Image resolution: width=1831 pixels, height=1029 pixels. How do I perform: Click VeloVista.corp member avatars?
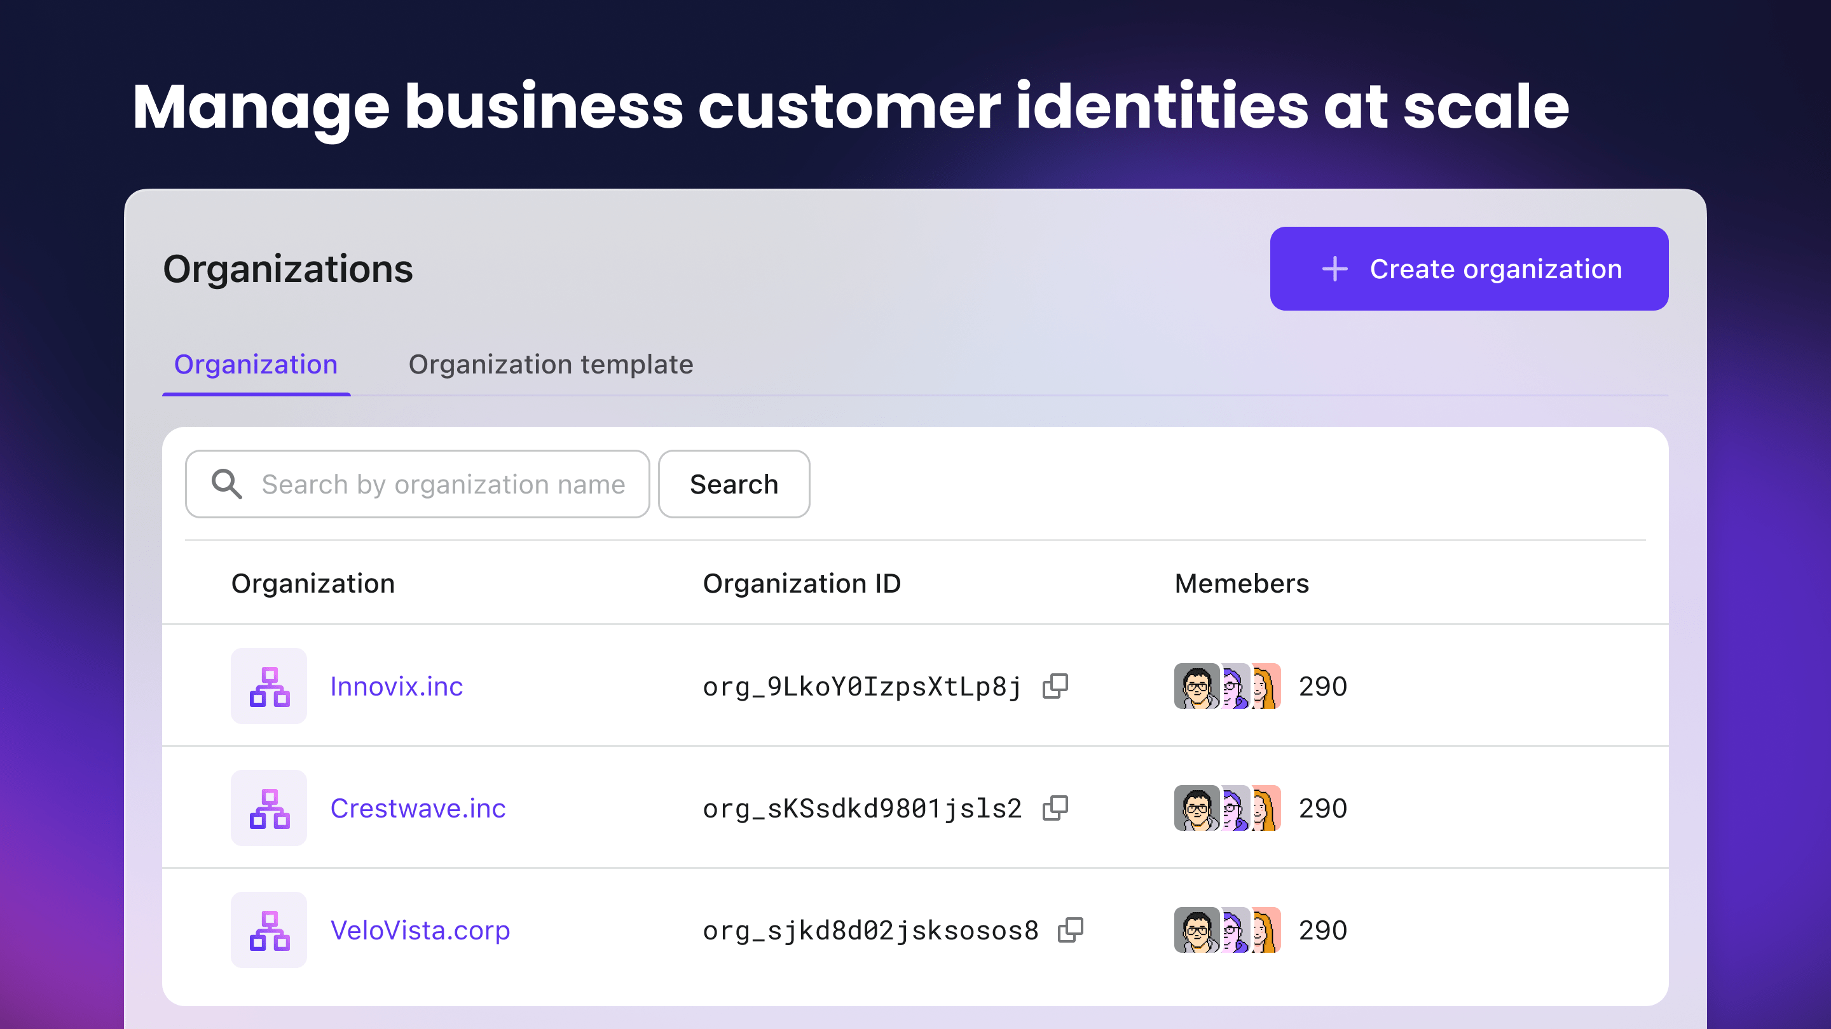pyautogui.click(x=1227, y=929)
